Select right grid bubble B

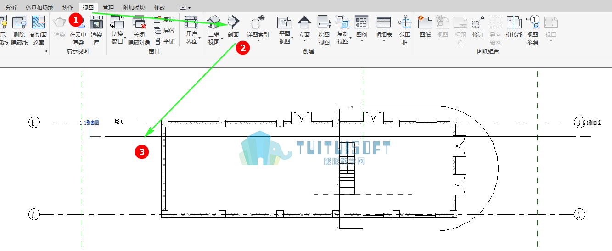point(580,123)
